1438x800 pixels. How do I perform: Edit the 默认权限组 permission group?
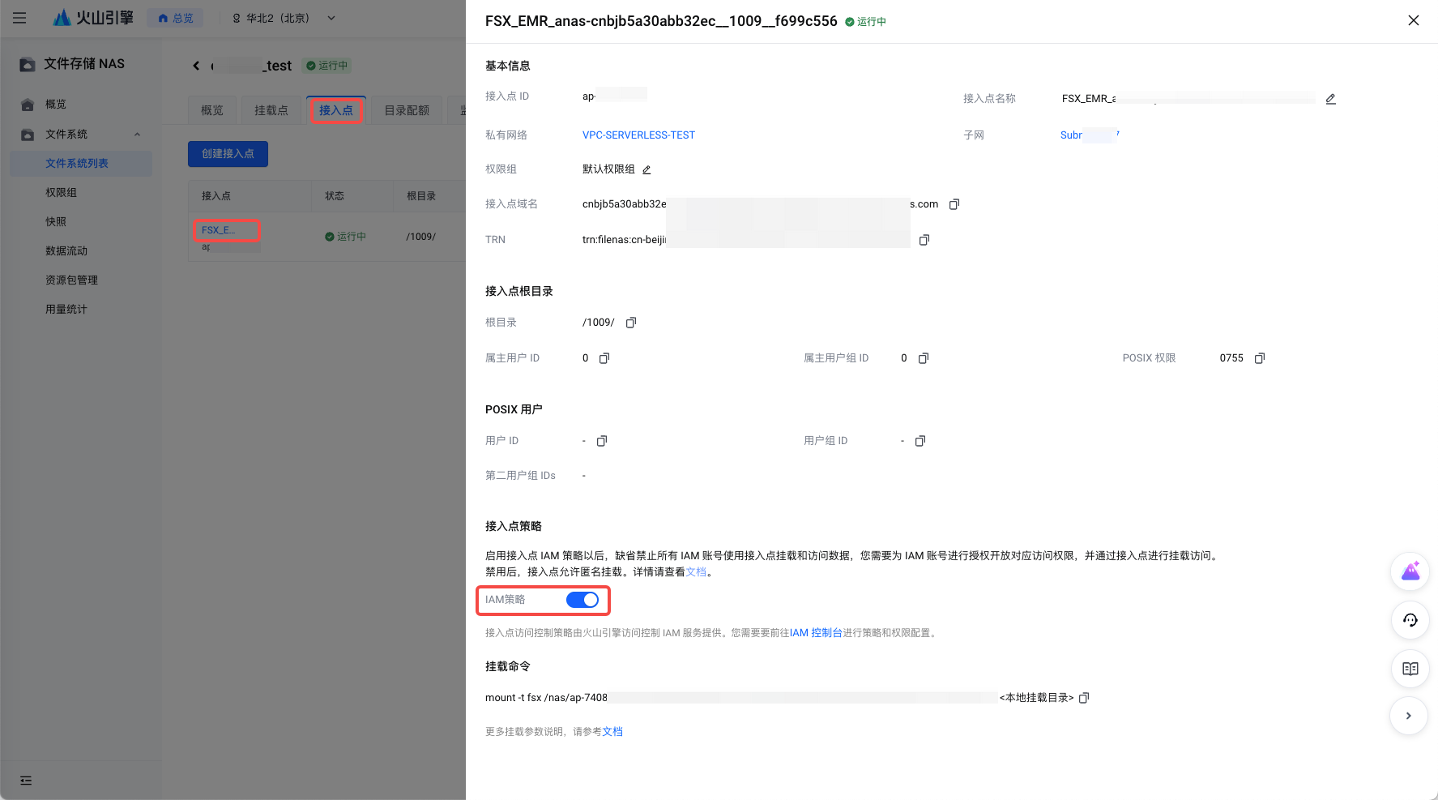(x=646, y=170)
